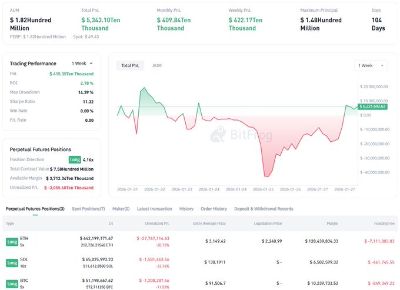Click the Long badge on the BTC row
Image resolution: width=400 pixels, height=290 pixels.
coord(11,283)
